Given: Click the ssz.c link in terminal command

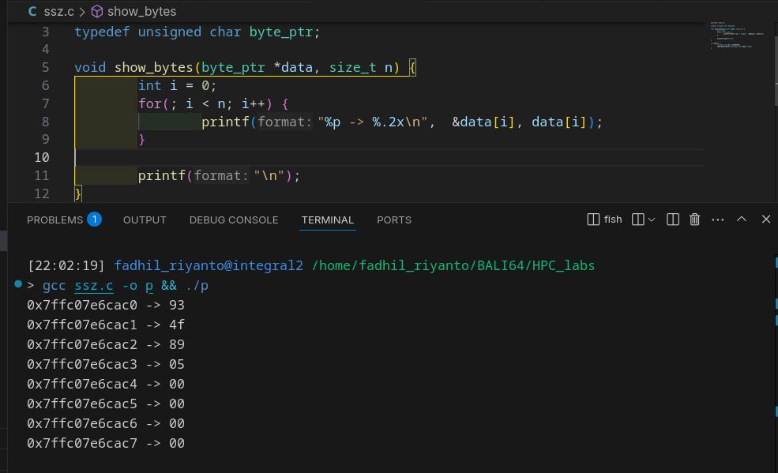Looking at the screenshot, I should pyautogui.click(x=94, y=285).
